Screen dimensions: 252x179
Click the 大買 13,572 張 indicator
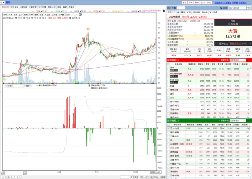tap(233, 34)
